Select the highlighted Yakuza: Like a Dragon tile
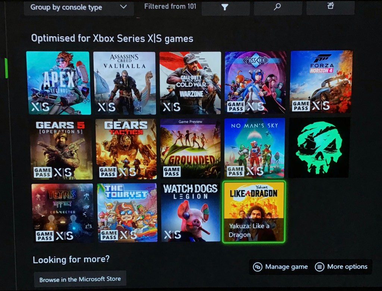This screenshot has width=382, height=291. click(x=254, y=212)
